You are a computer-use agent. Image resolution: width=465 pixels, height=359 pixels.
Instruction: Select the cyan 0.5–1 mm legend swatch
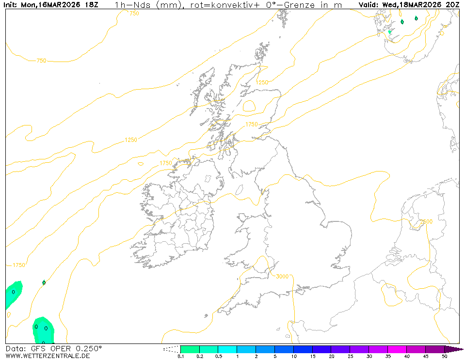pos(227,349)
